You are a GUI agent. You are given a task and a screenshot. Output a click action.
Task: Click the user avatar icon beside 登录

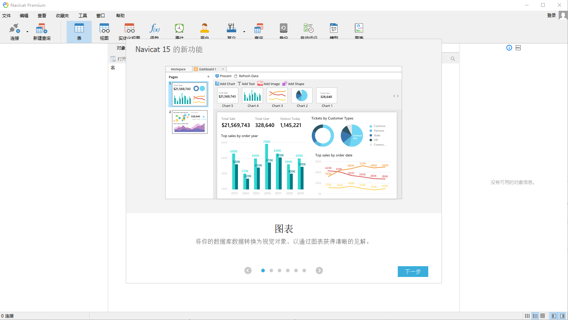point(563,15)
